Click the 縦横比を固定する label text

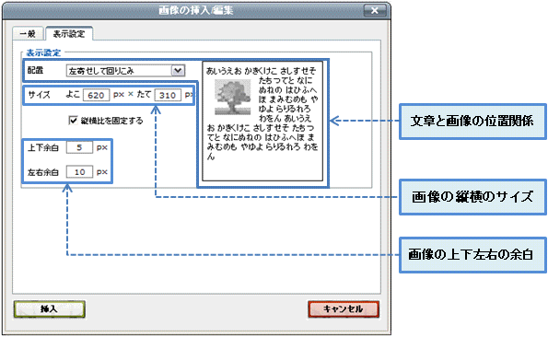111,121
